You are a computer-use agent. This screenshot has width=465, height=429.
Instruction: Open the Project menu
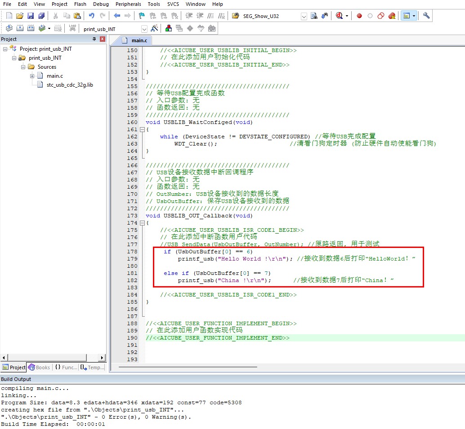coord(59,4)
